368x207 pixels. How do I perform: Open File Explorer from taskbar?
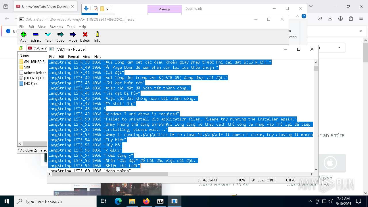coord(132,201)
